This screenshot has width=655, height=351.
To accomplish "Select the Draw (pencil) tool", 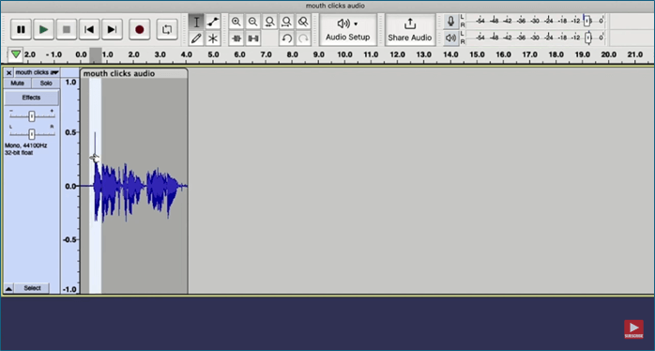I will (196, 38).
